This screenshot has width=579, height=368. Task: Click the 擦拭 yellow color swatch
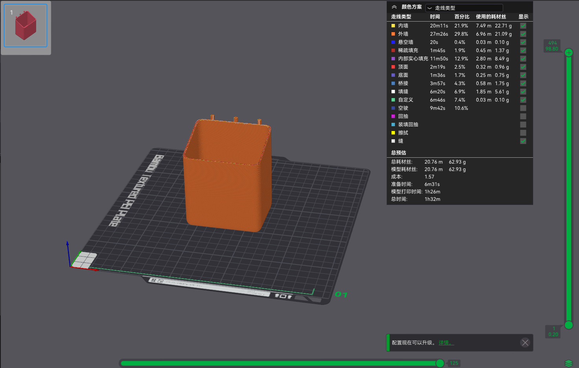click(393, 133)
